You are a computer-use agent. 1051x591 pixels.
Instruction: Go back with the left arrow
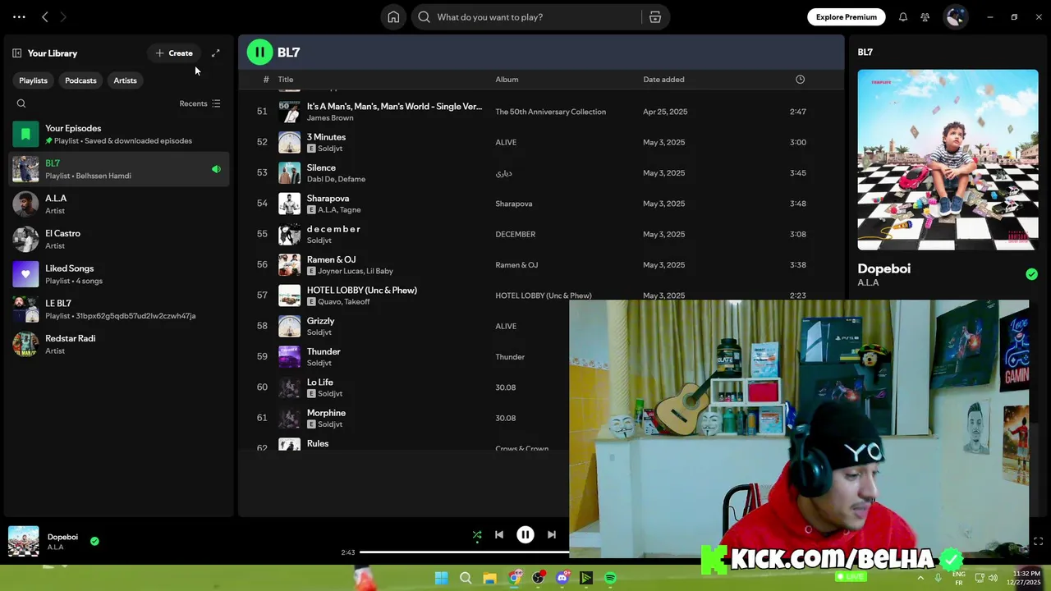click(45, 17)
